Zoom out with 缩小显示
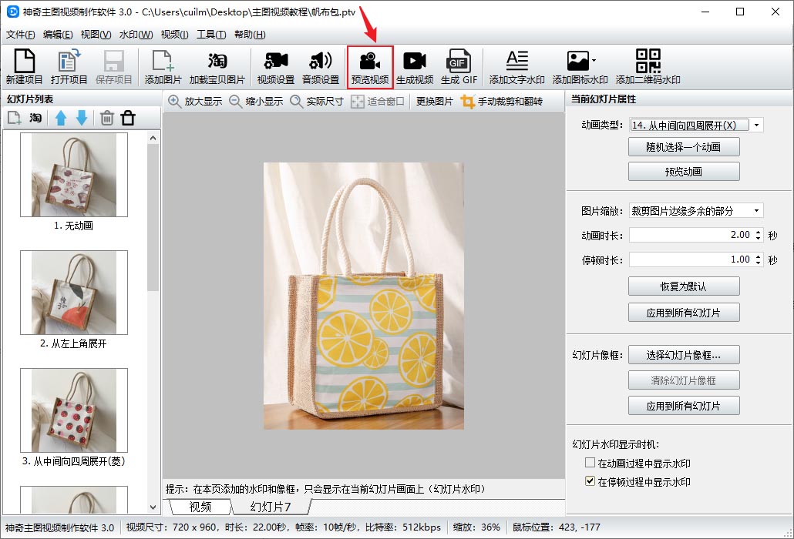 click(x=256, y=101)
